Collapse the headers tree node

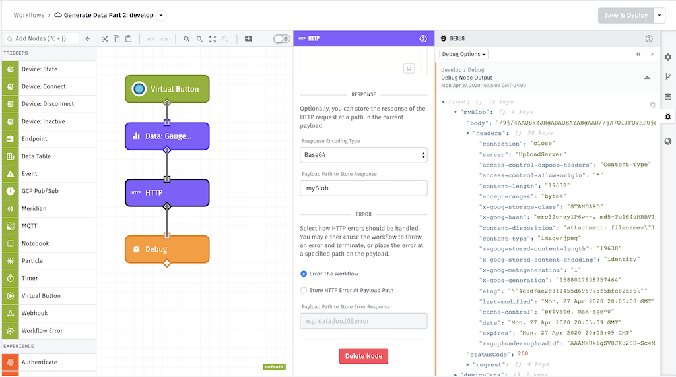tap(467, 133)
